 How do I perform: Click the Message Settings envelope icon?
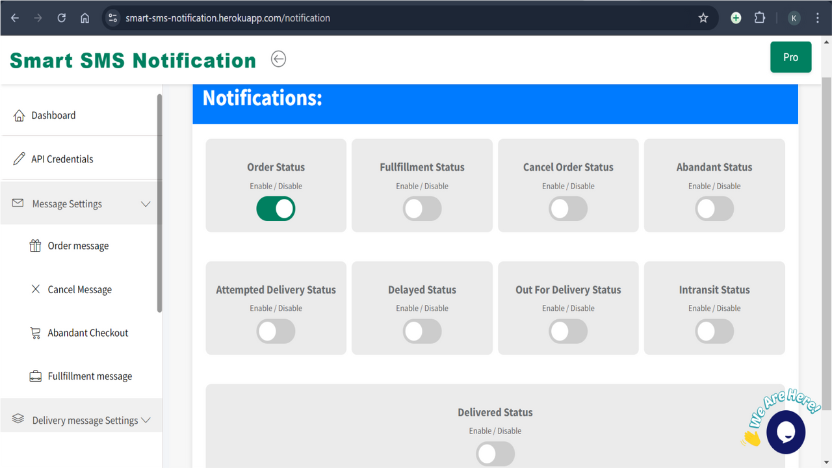pyautogui.click(x=18, y=203)
